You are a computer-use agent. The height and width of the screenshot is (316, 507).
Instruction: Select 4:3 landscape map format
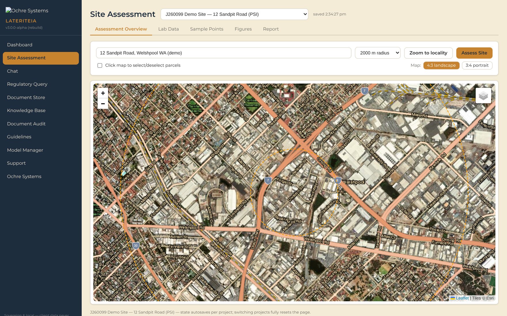441,65
